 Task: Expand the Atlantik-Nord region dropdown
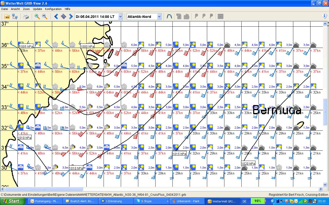click(x=159, y=17)
